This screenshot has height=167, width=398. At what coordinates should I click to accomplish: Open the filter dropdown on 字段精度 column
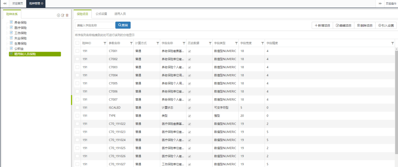(392, 43)
